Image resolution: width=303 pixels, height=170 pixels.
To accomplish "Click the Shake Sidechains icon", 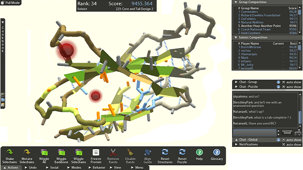I will 9,153.
